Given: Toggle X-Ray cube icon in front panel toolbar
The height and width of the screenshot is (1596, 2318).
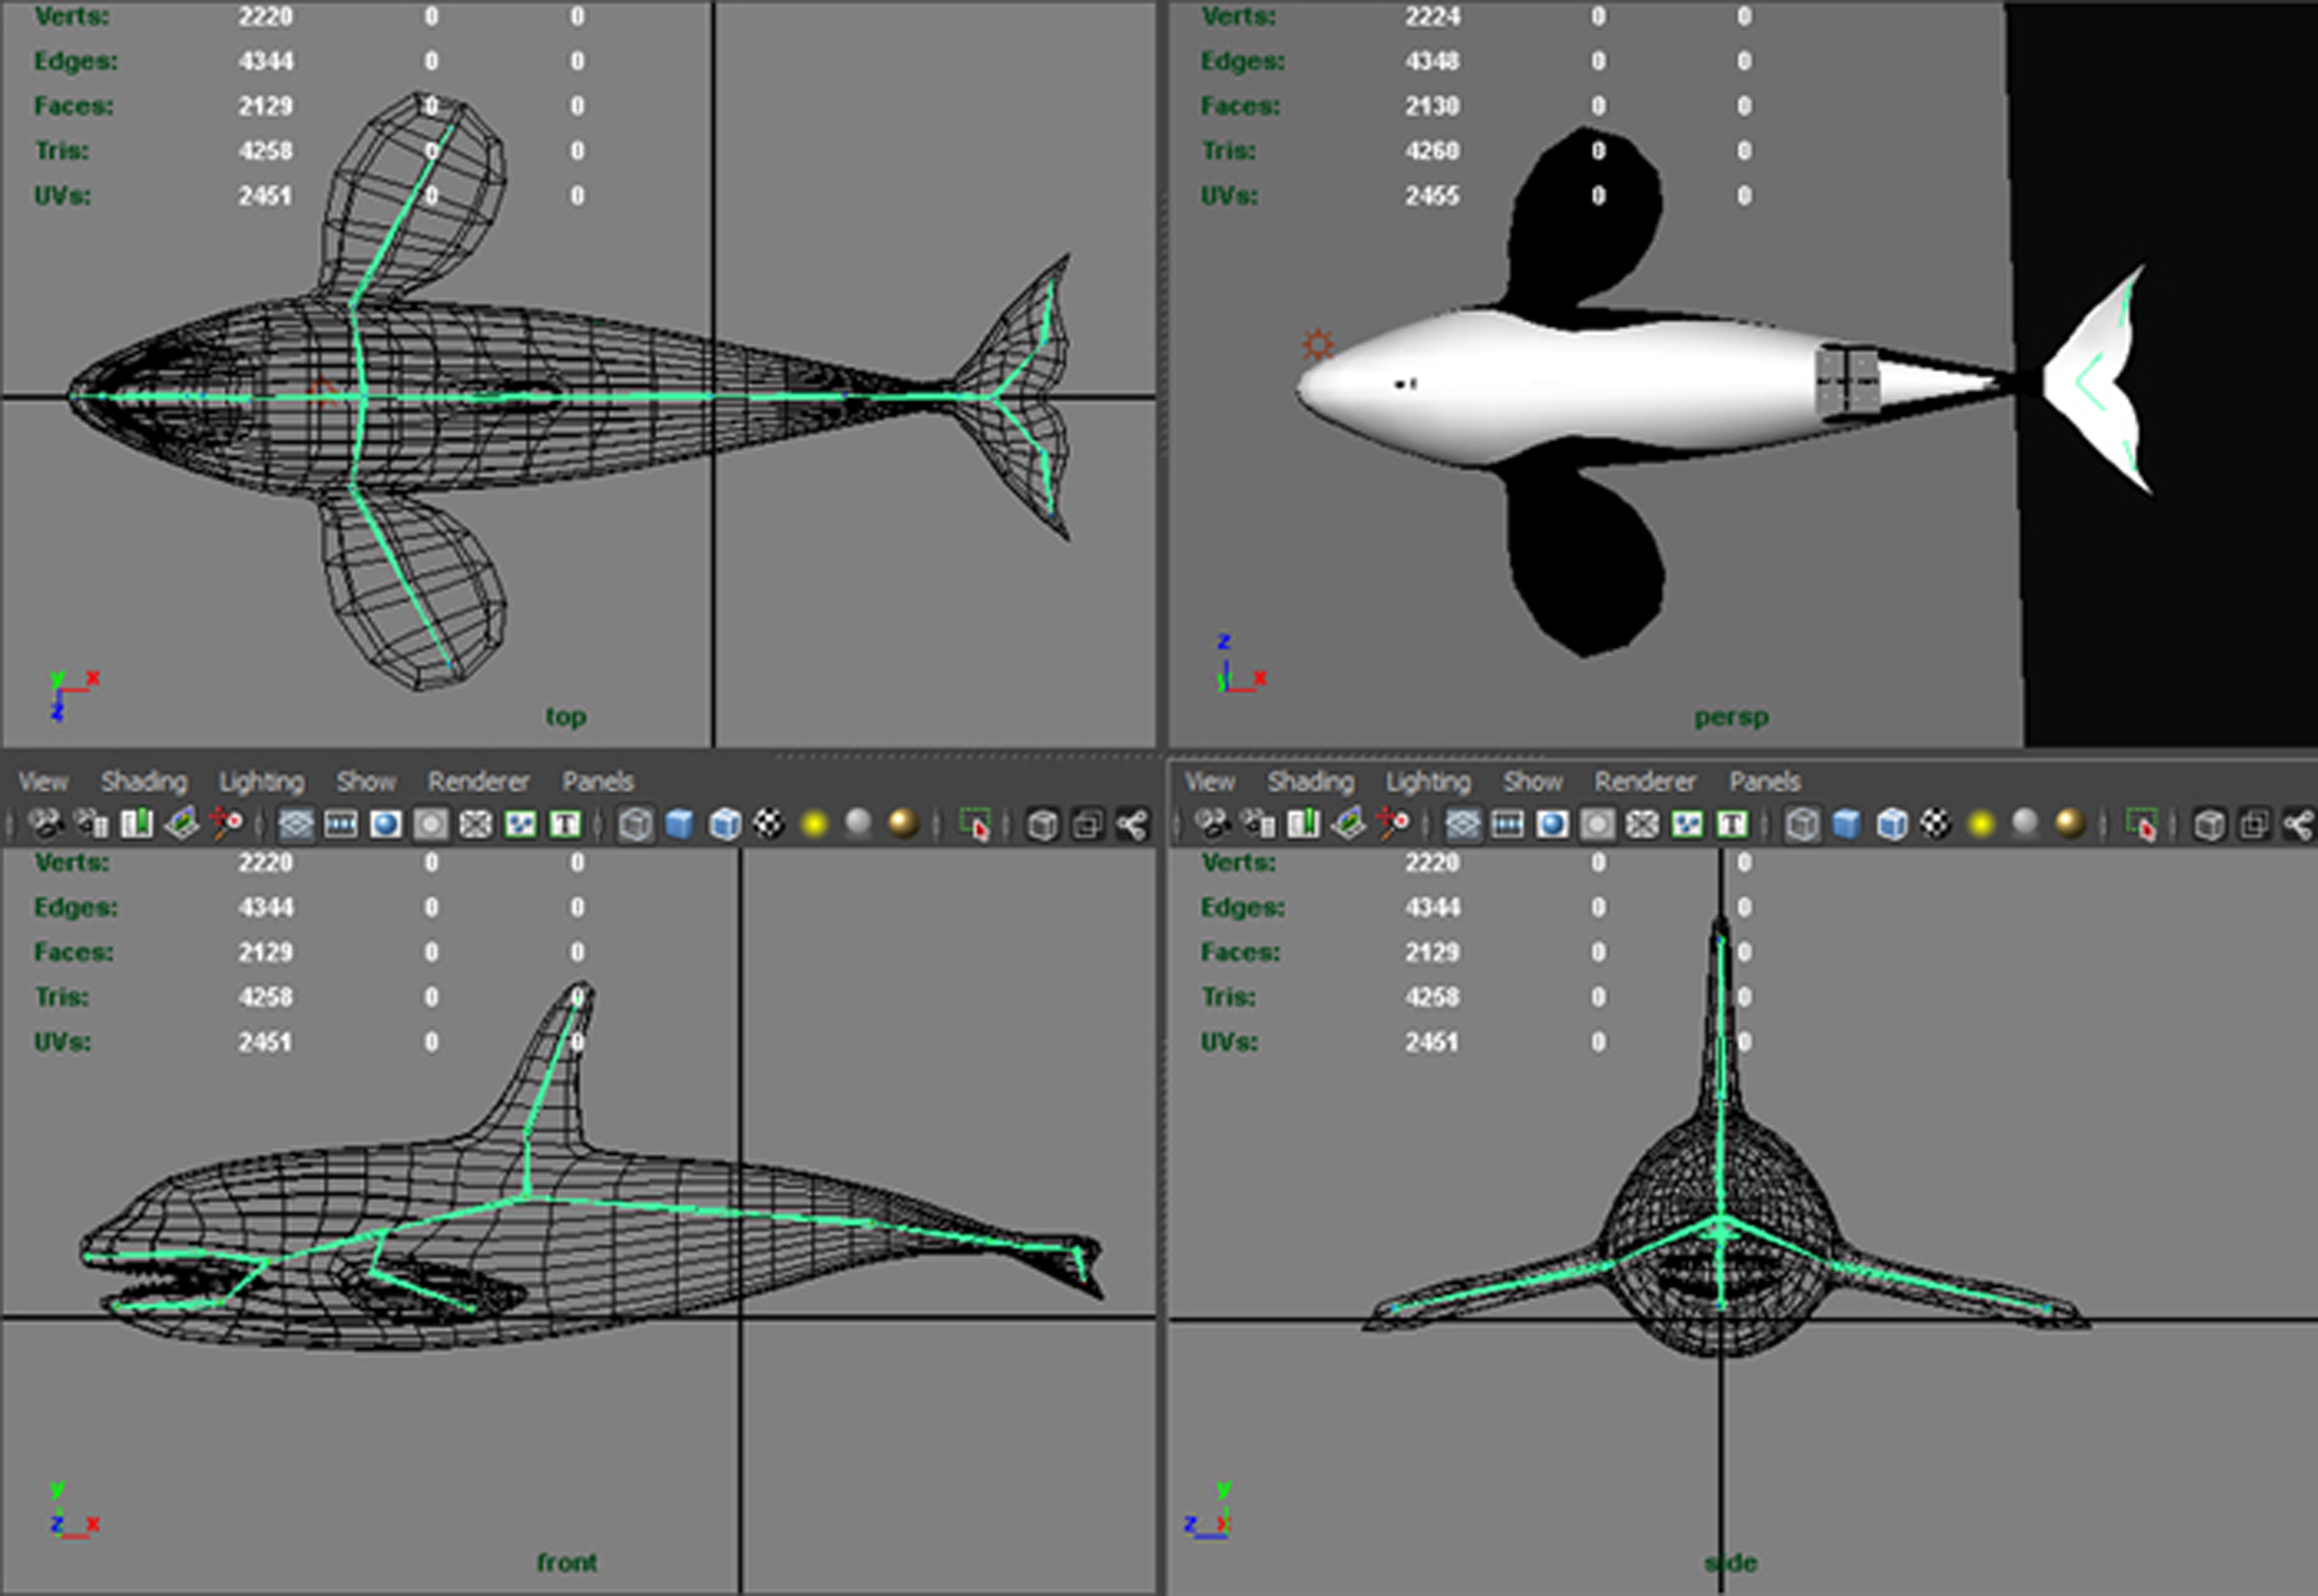Looking at the screenshot, I should click(x=1043, y=825).
